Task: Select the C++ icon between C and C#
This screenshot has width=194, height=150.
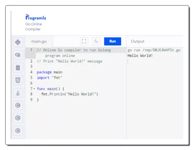Action: tap(18, 118)
